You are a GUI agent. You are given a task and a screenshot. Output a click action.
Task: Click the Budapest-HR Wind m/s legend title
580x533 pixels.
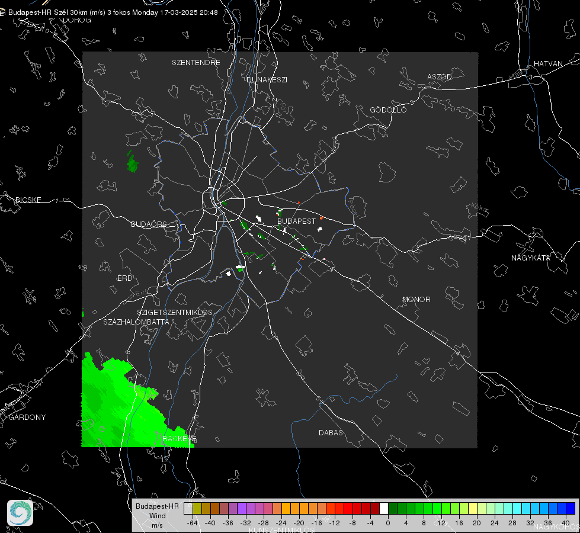[157, 516]
